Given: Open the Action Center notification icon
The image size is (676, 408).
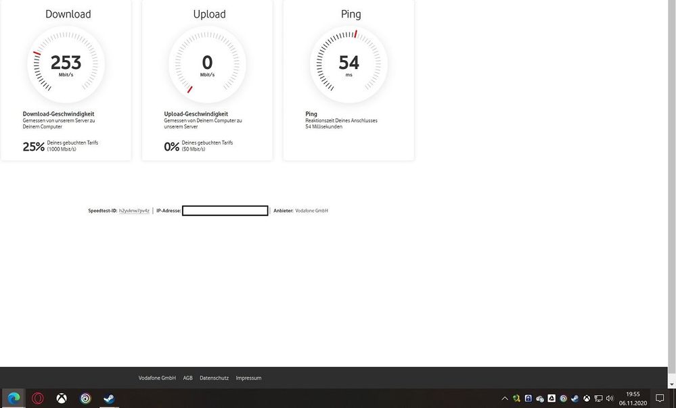Looking at the screenshot, I should [660, 399].
